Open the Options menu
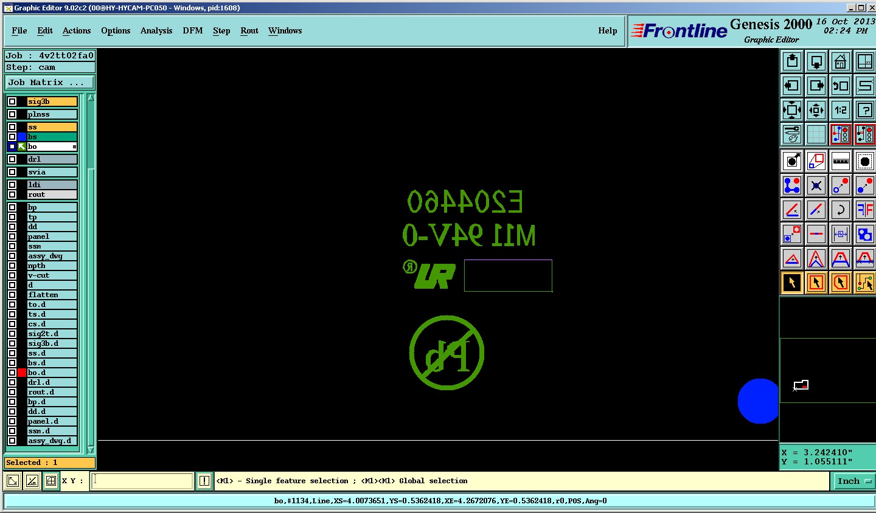876x513 pixels. (x=116, y=30)
